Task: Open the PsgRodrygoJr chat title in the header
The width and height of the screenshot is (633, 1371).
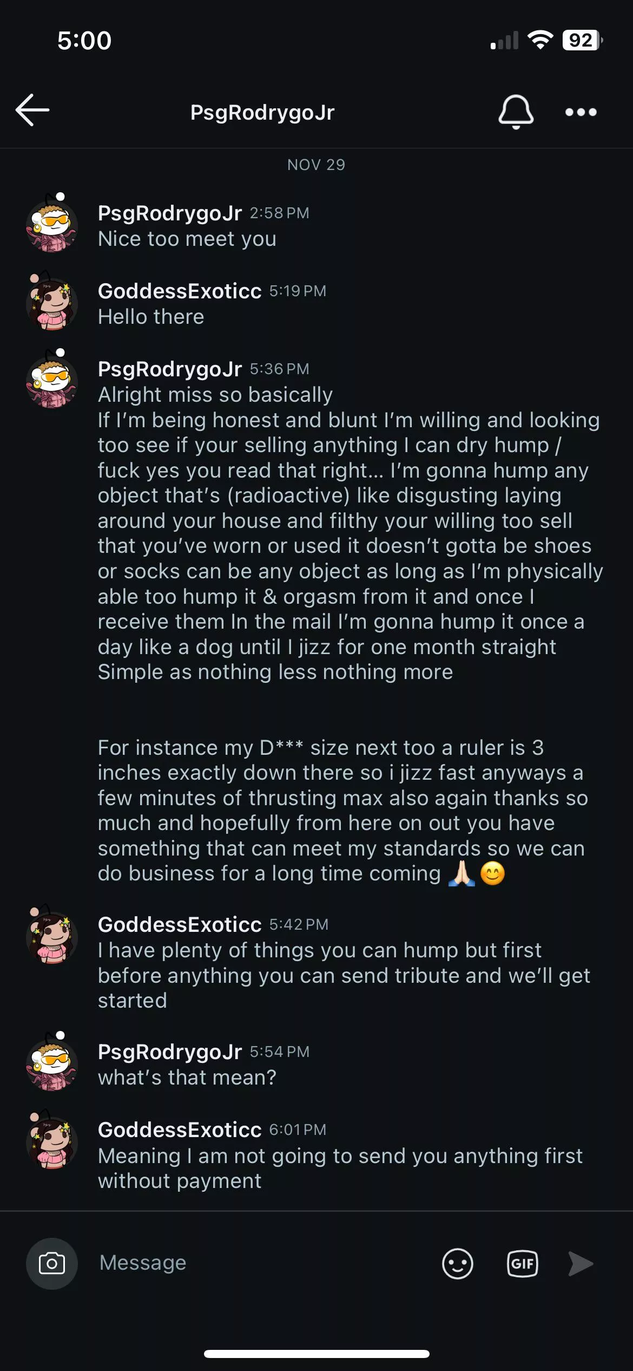Action: click(262, 113)
